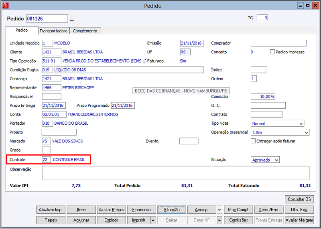Click the Consultar OS button
This screenshot has width=321, height=229.
tap(299, 199)
